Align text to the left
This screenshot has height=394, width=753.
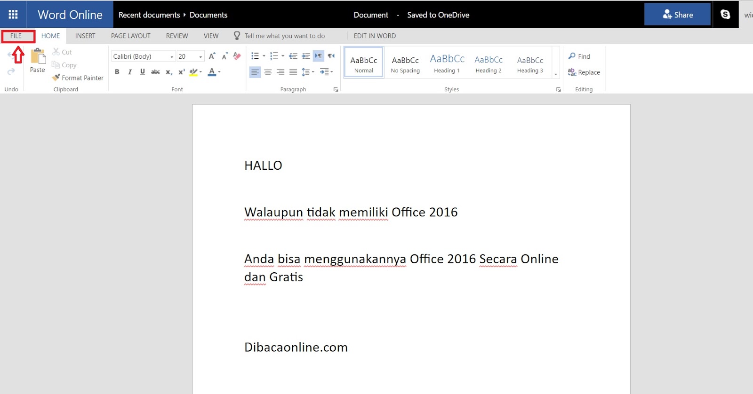pyautogui.click(x=255, y=72)
